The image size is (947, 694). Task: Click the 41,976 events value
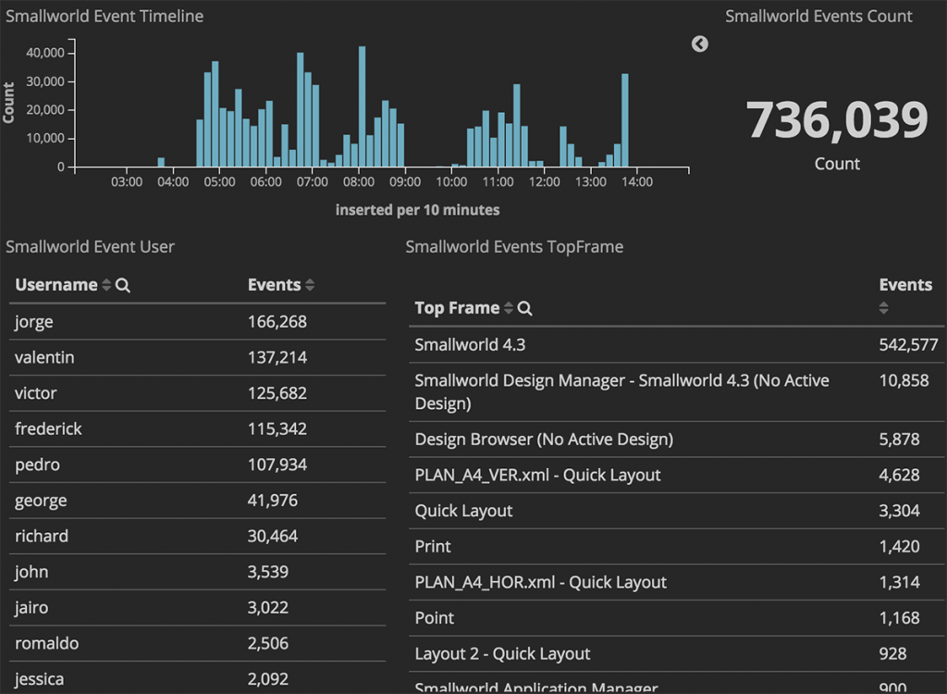tap(273, 500)
